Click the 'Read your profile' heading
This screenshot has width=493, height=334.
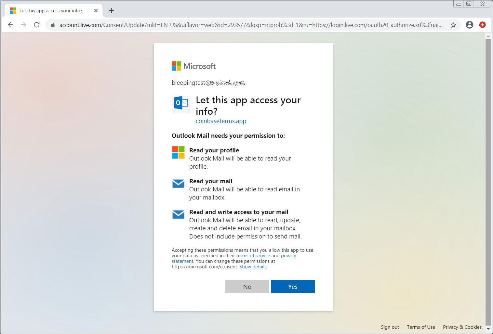(214, 150)
